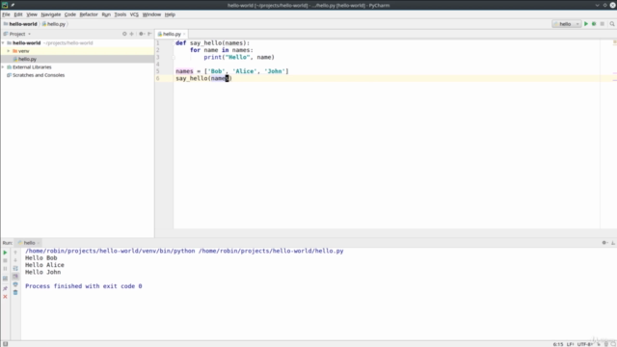
Task: Click gutter line number 4
Action: point(158,65)
